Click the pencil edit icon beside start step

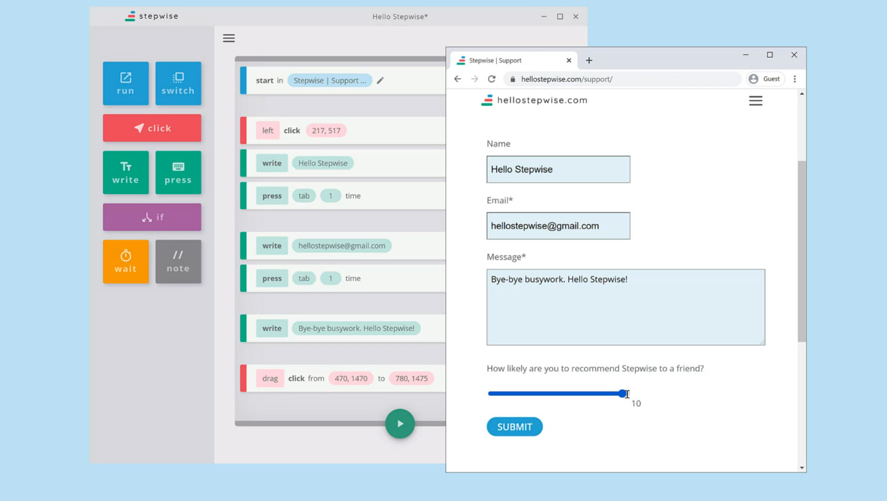[380, 81]
